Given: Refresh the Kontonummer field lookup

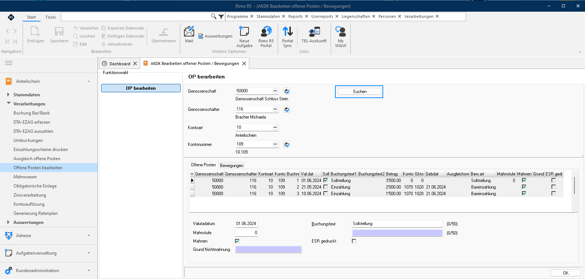Looking at the screenshot, I should pyautogui.click(x=287, y=144).
